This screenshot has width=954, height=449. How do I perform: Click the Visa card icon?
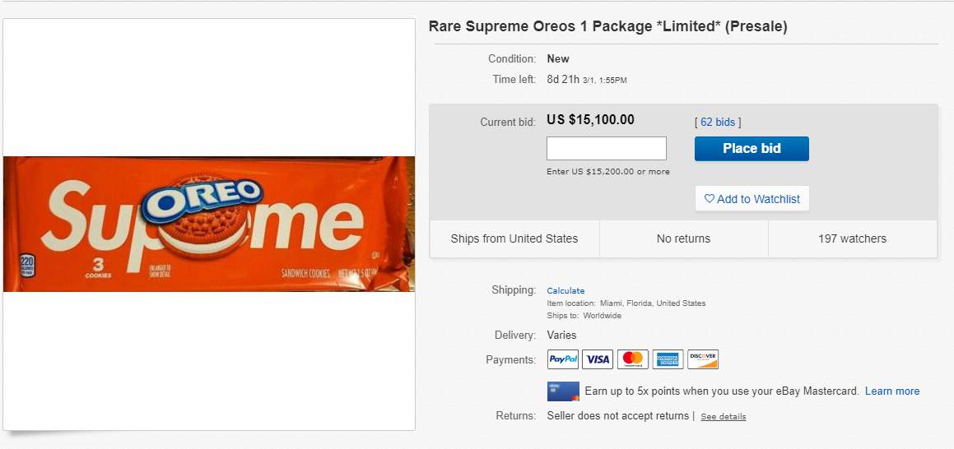point(598,359)
